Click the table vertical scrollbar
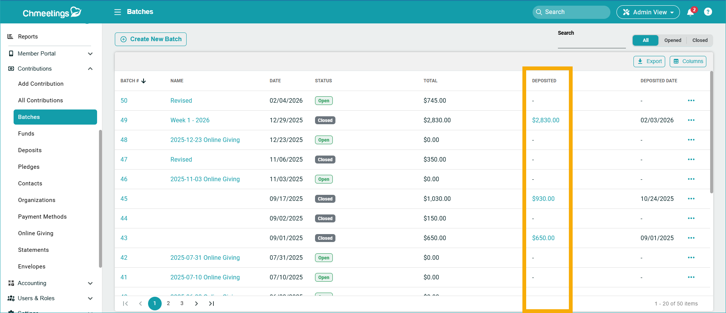The image size is (726, 313). point(712,132)
